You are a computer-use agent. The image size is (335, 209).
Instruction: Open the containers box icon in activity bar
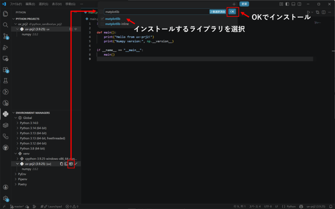5,125
